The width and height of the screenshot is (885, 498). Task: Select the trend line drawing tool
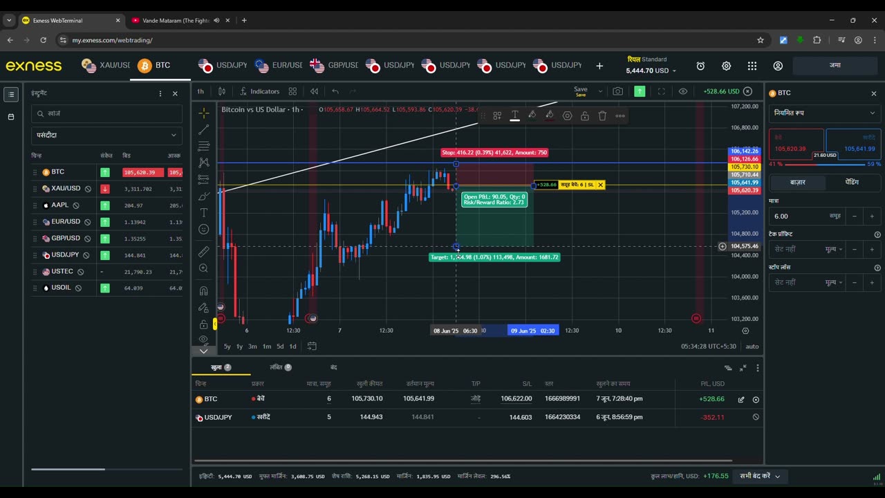point(203,129)
